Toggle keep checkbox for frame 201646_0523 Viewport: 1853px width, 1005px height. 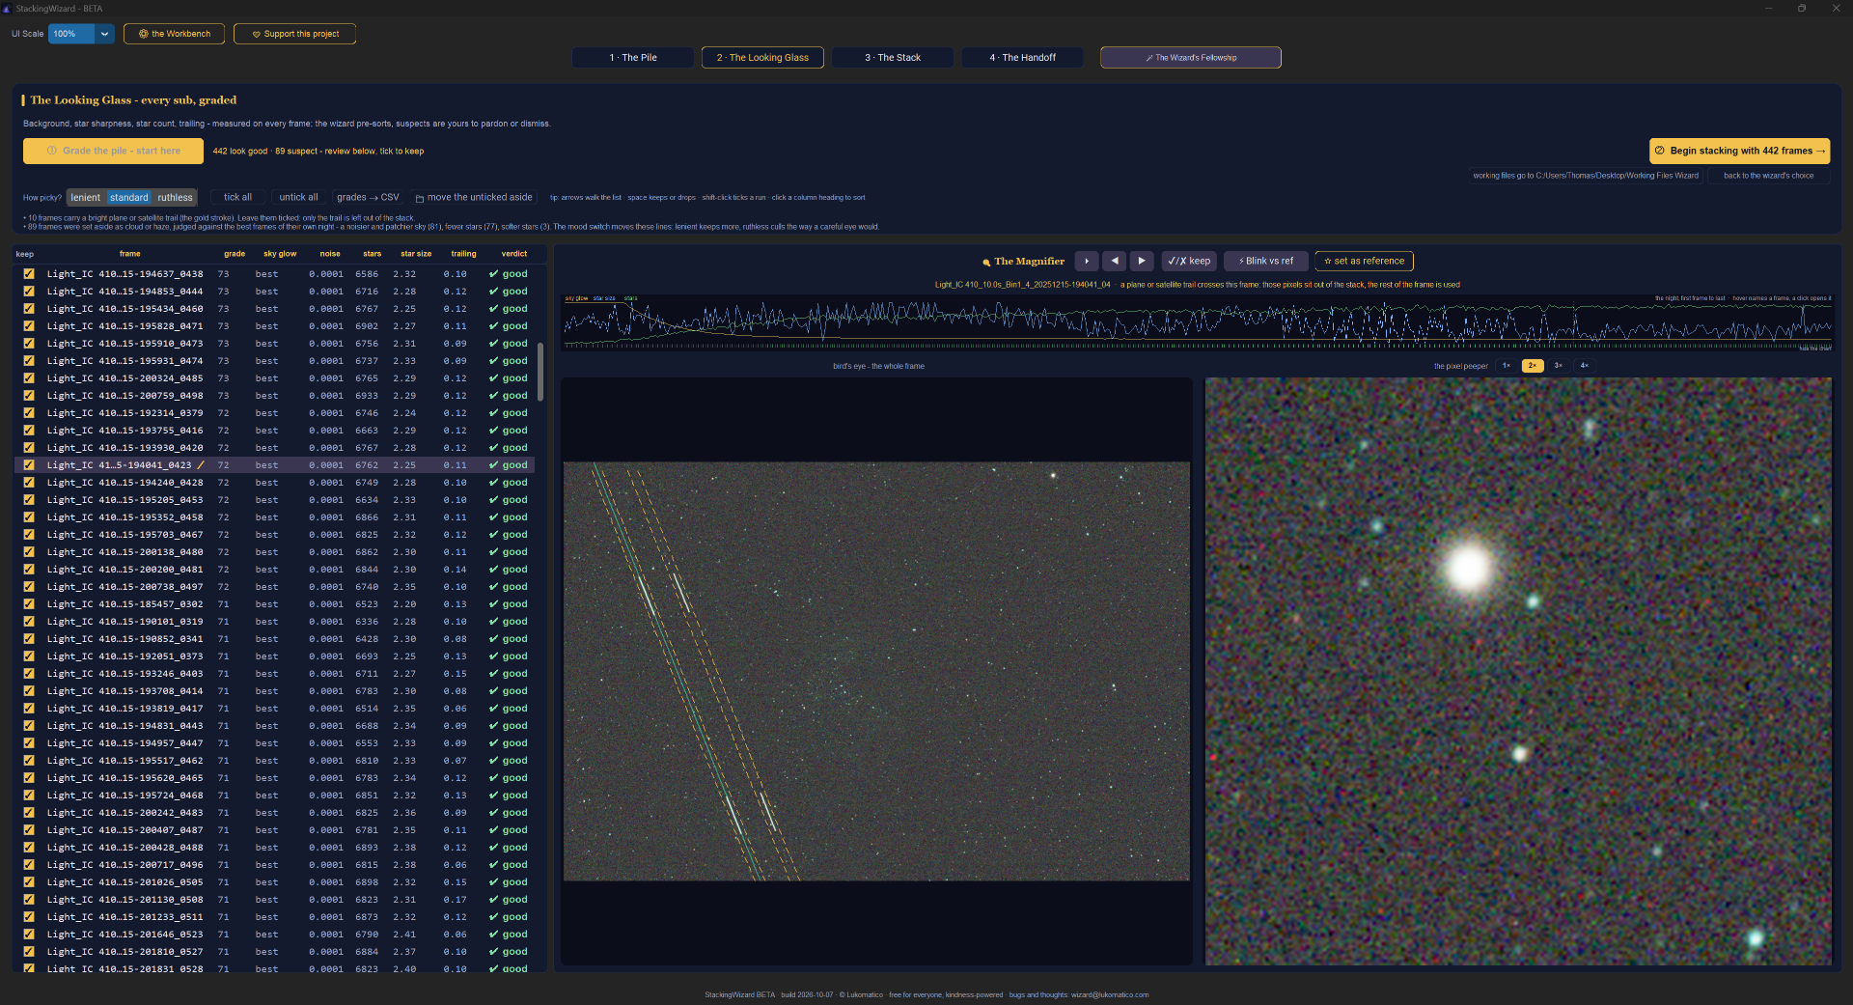29,935
